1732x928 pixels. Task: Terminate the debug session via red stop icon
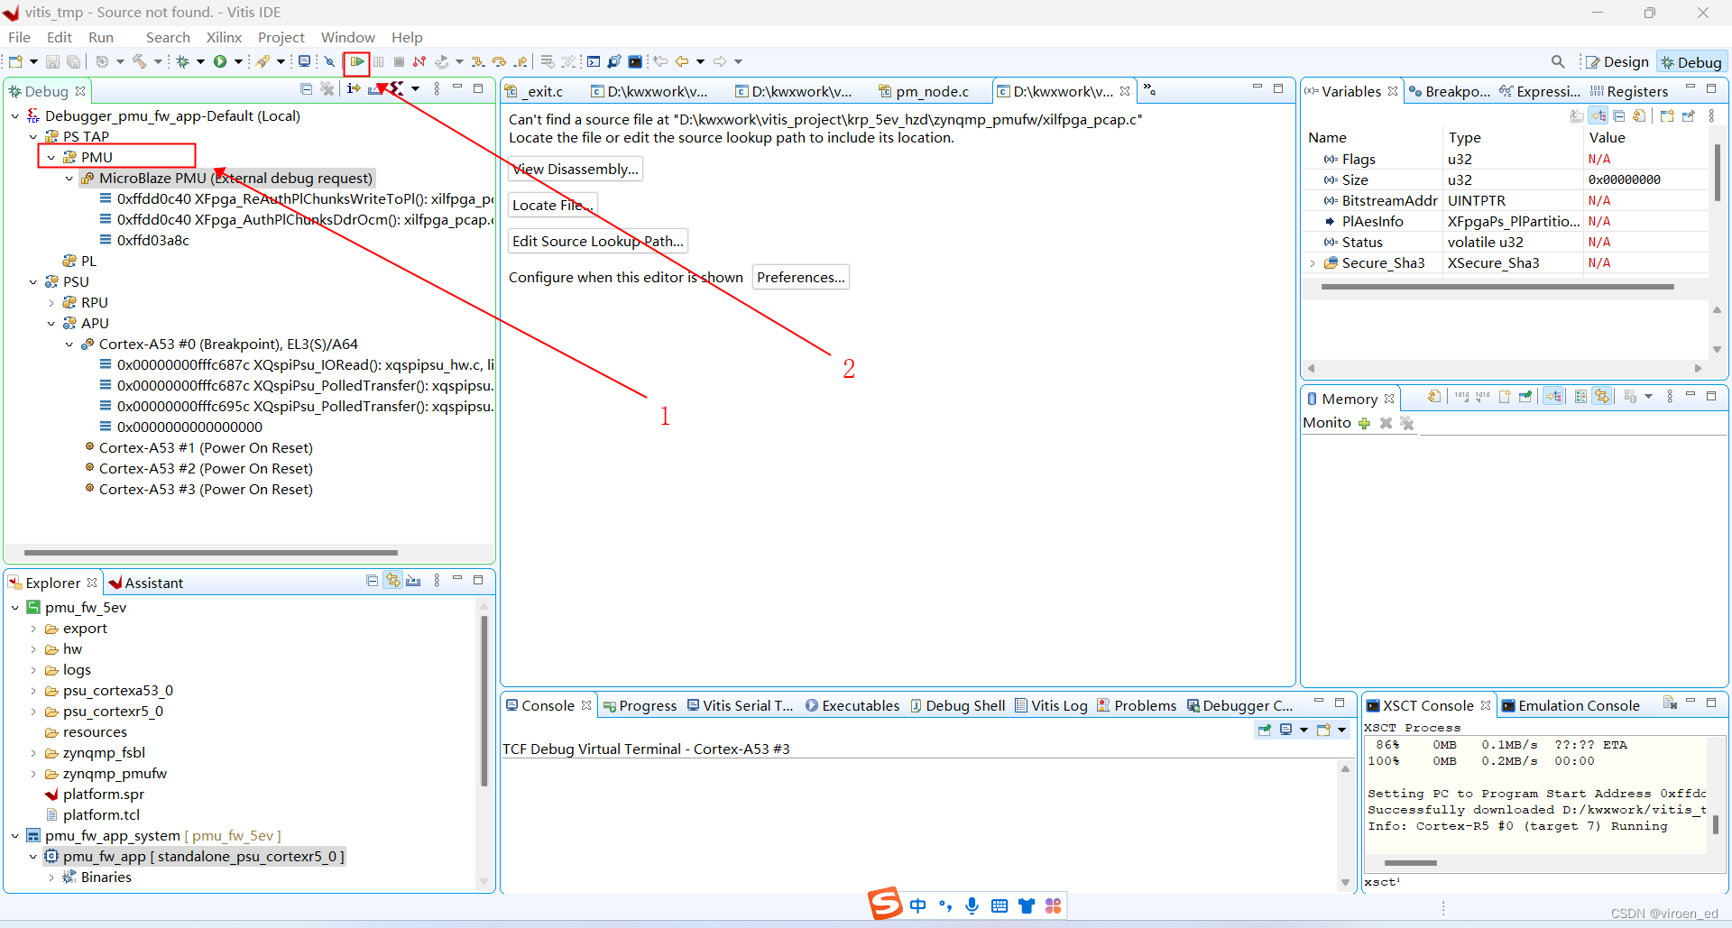399,61
